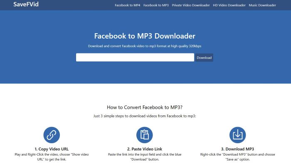291x166 pixels.
Task: Click '3. Download MP3' title
Action: tap(237, 149)
